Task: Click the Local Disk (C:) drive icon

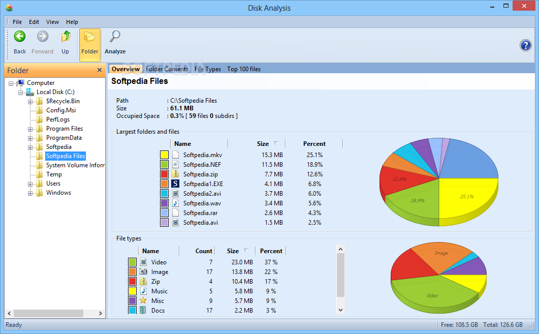Action: [x=30, y=92]
